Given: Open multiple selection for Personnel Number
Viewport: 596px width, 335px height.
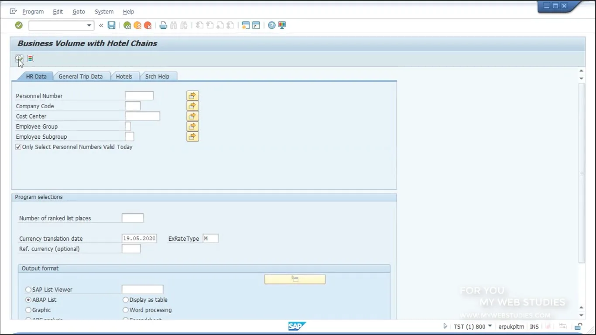Looking at the screenshot, I should click(192, 96).
